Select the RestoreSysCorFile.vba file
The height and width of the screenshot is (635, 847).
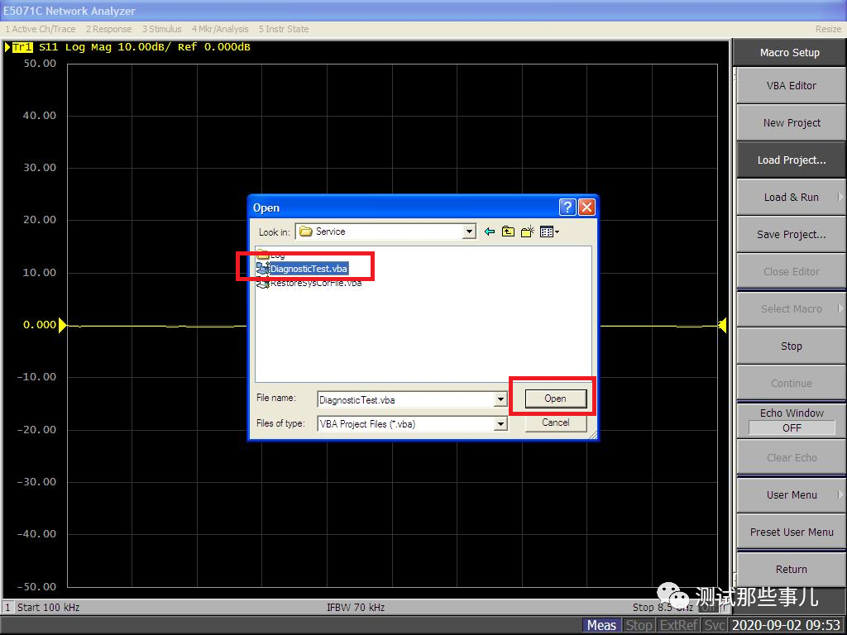pyautogui.click(x=309, y=283)
